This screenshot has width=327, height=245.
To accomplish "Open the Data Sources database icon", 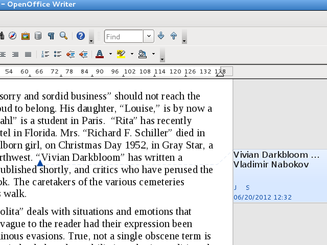I will pyautogui.click(x=38, y=36).
